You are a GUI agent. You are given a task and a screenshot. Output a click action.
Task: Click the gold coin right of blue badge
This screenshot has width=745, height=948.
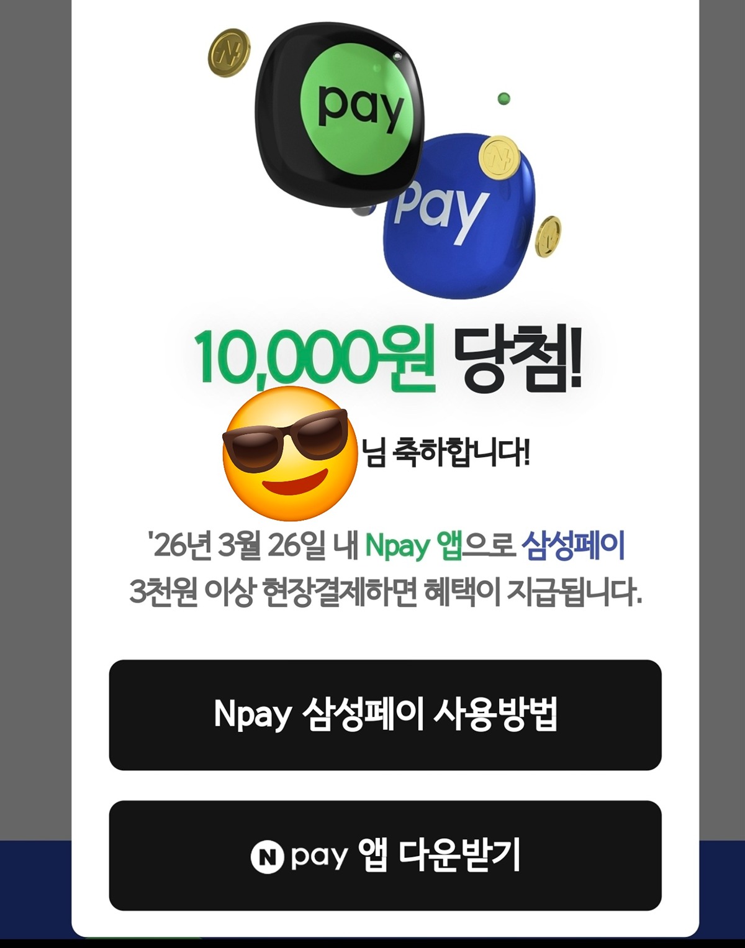pos(548,237)
